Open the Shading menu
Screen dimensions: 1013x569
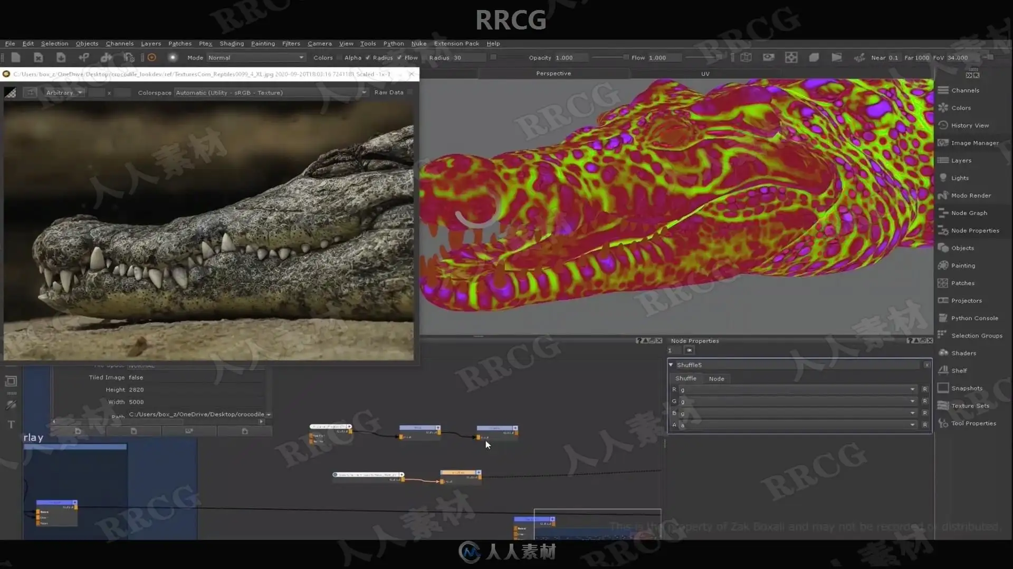pyautogui.click(x=232, y=44)
